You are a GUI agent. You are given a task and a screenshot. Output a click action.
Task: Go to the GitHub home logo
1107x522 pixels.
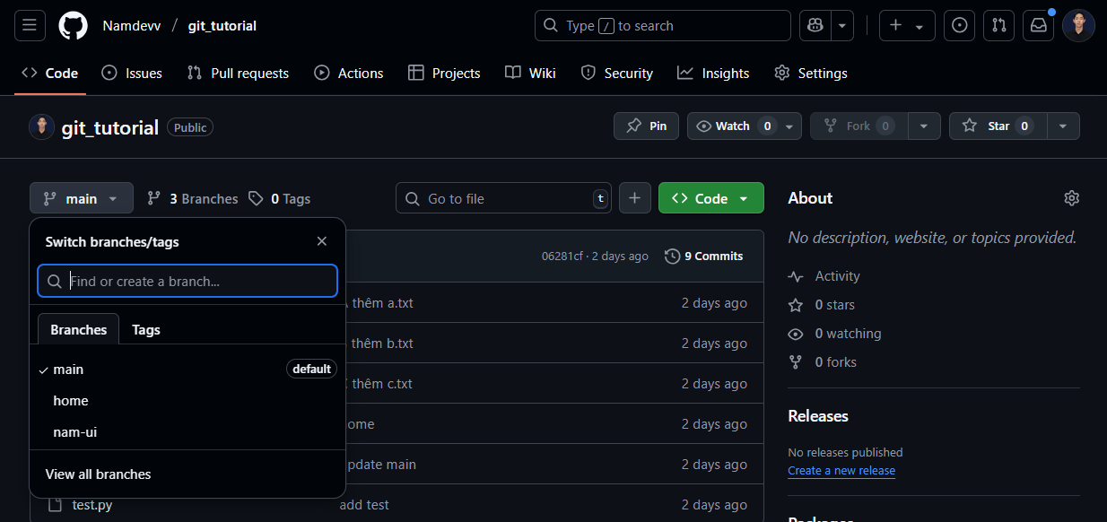74,25
